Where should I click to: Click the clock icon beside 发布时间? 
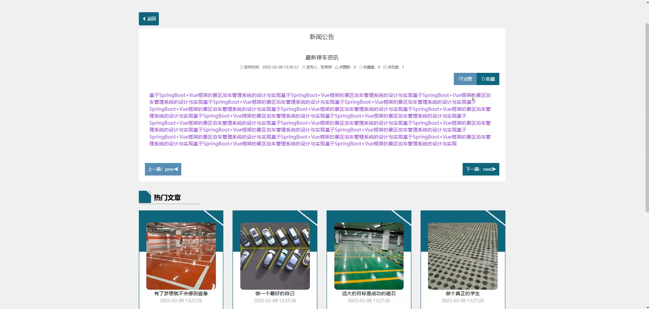coord(242,67)
